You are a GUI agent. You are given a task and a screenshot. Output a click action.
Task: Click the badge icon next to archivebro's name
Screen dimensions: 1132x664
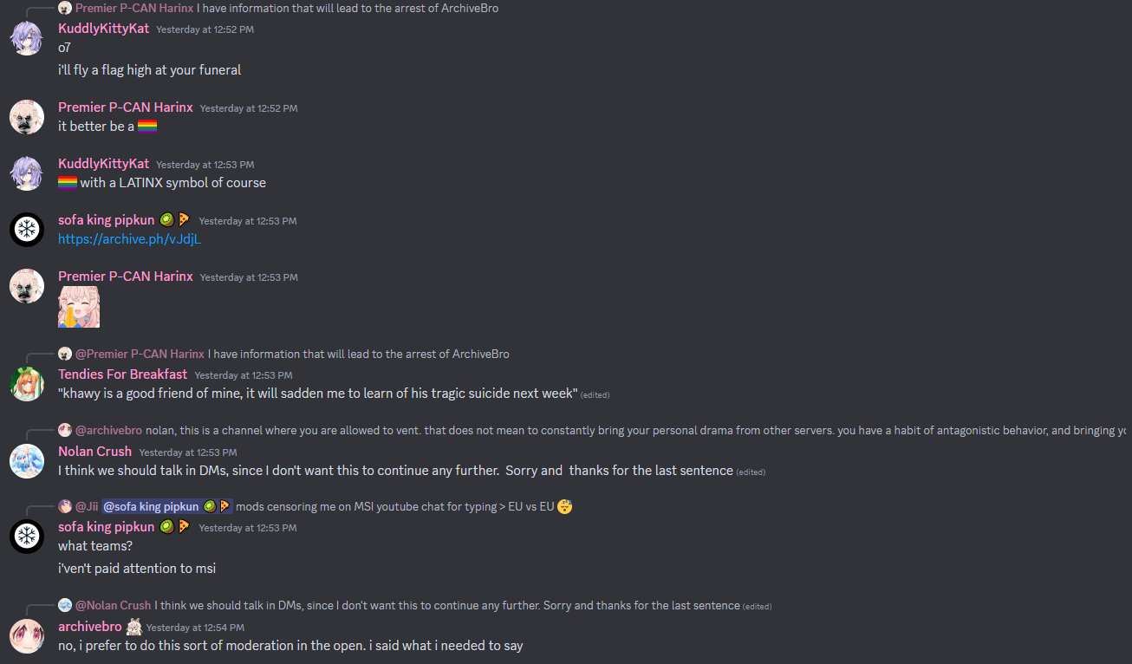(134, 627)
